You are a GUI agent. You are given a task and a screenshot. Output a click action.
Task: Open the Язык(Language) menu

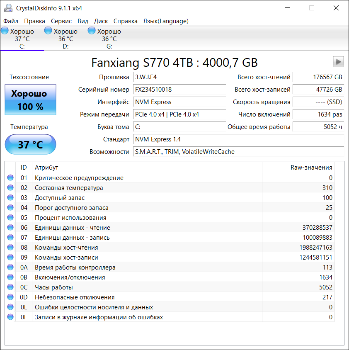point(166,21)
